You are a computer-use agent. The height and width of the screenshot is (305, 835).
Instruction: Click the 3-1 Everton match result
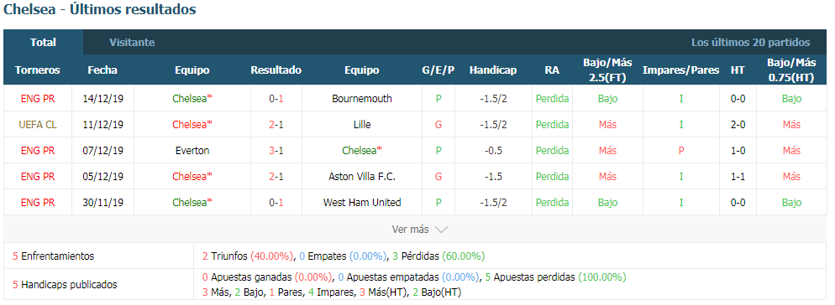276,150
